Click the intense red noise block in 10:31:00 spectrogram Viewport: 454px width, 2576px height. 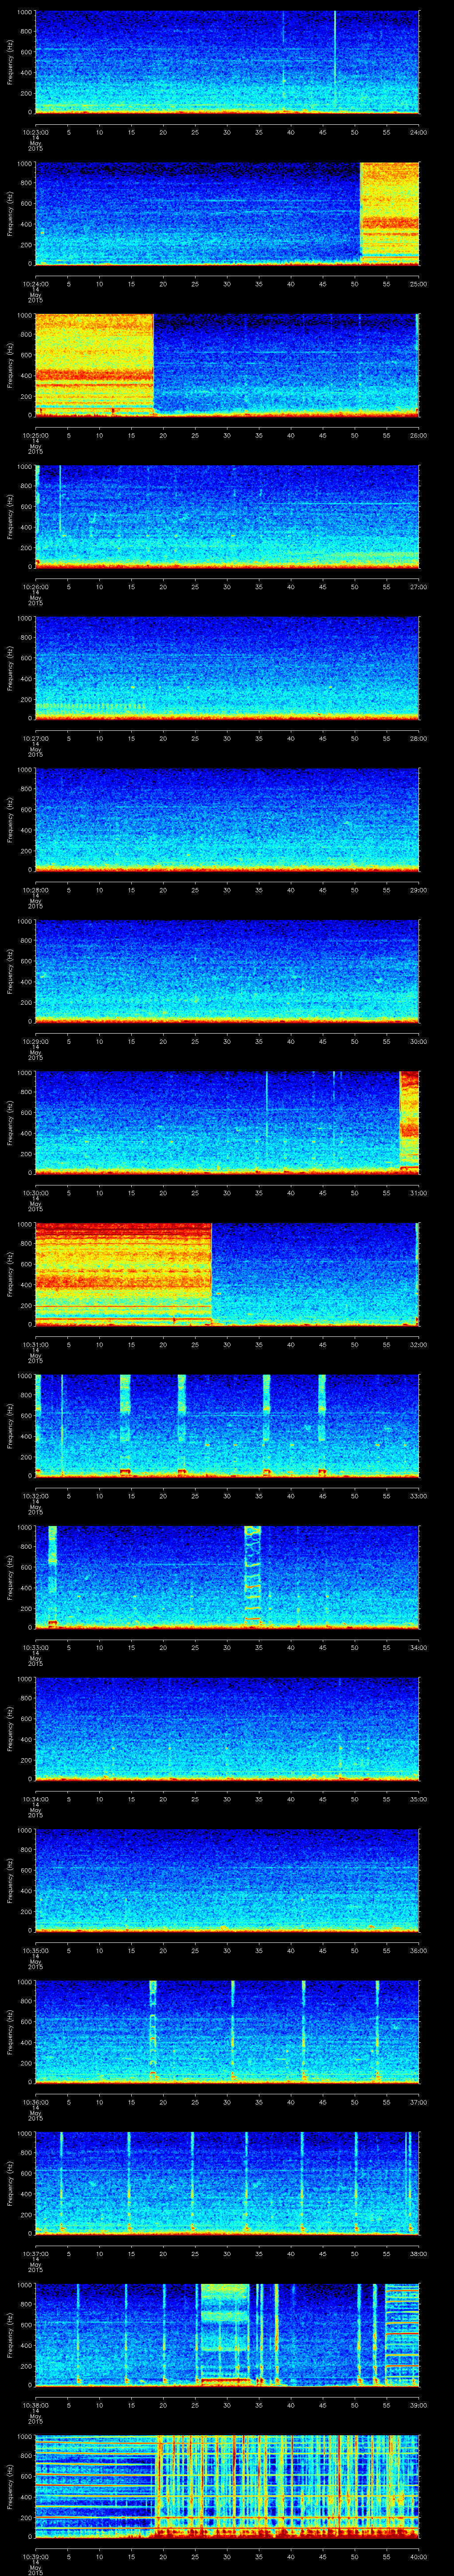coord(123,1273)
